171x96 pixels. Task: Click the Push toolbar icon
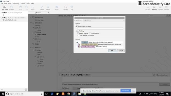[x=20, y=7]
